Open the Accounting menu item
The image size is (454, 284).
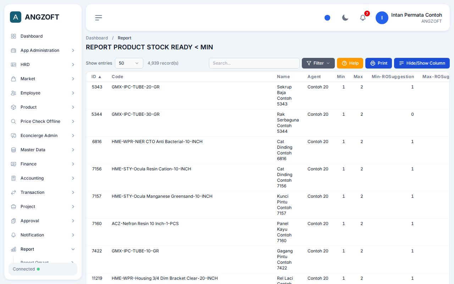(x=43, y=178)
